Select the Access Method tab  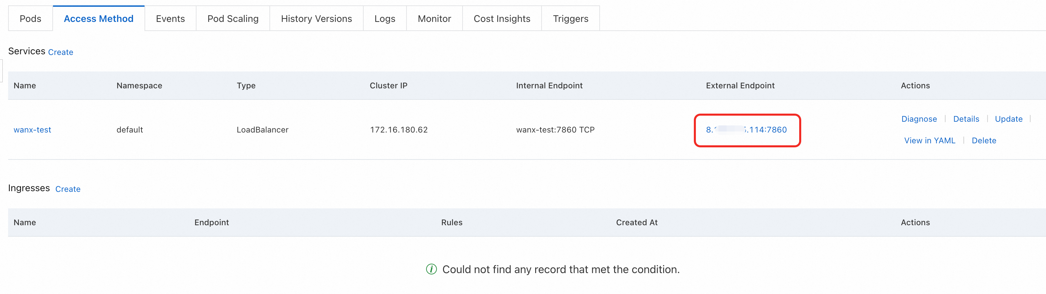point(98,19)
